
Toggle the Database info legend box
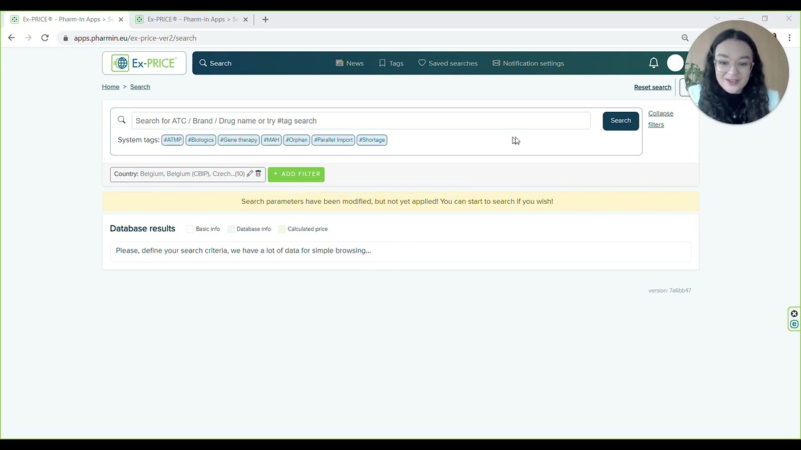tap(231, 229)
